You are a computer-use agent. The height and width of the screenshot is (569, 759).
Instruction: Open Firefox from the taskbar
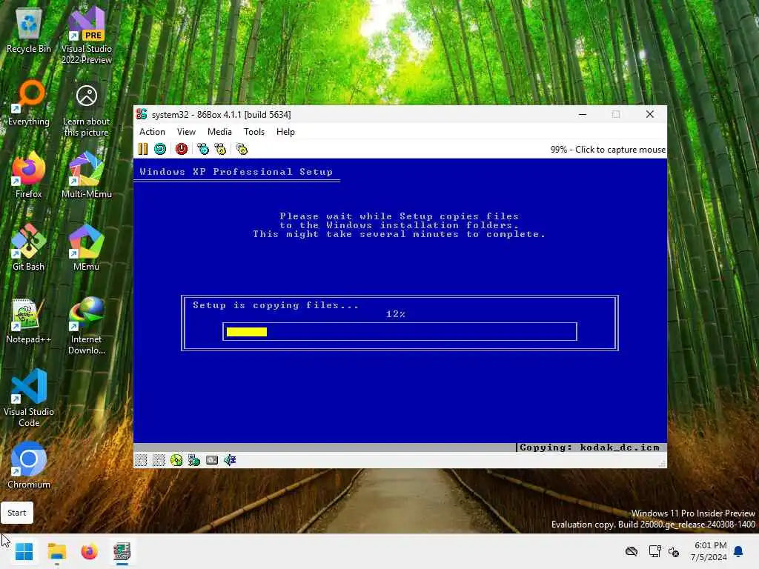click(90, 551)
